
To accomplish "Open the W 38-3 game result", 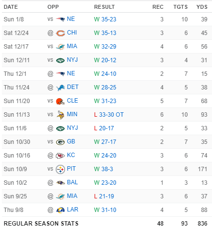I will click(x=103, y=169).
